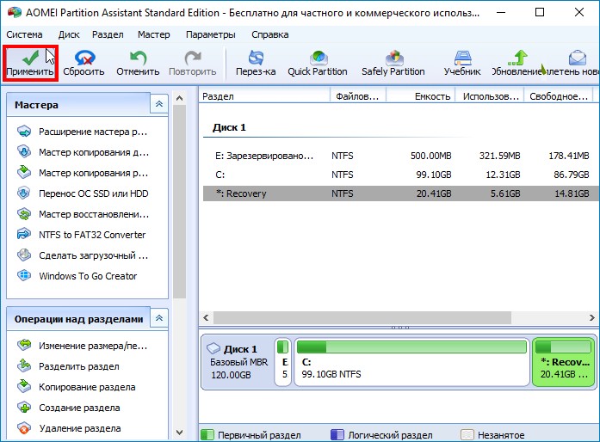Click the Повторить (Redo) toolbar icon
This screenshot has height=442, width=600.
click(193, 63)
